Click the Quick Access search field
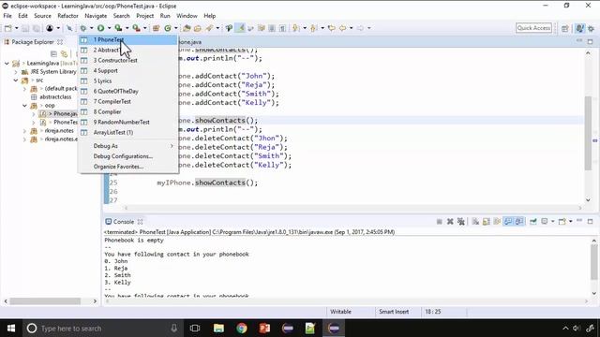This screenshot has height=337, width=600. (x=533, y=28)
